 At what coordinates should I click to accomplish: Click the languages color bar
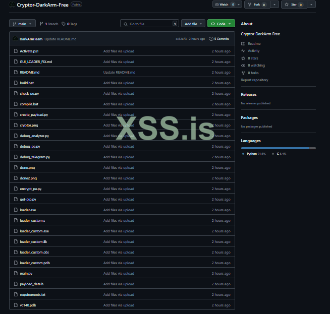[278, 148]
